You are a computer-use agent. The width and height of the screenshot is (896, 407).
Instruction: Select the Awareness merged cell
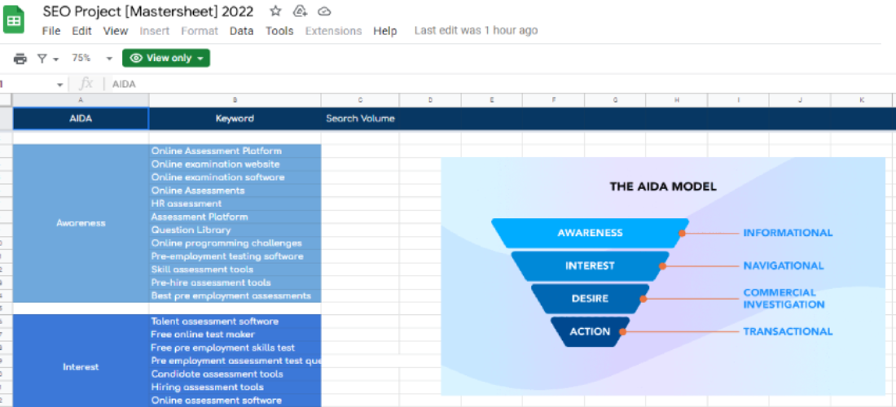81,223
